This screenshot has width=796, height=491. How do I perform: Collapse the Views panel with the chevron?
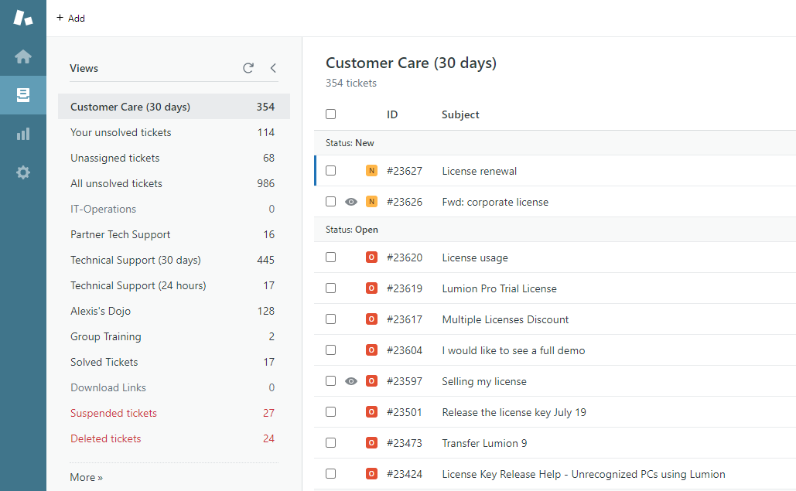pos(273,68)
